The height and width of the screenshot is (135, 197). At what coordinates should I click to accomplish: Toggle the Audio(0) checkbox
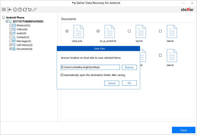pyautogui.click(x=11, y=33)
